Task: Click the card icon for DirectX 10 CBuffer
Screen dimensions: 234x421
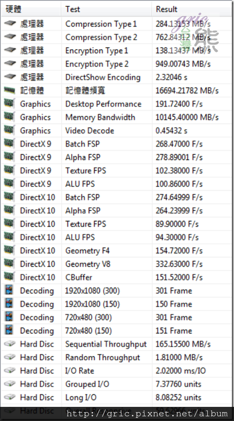Action: point(9,276)
